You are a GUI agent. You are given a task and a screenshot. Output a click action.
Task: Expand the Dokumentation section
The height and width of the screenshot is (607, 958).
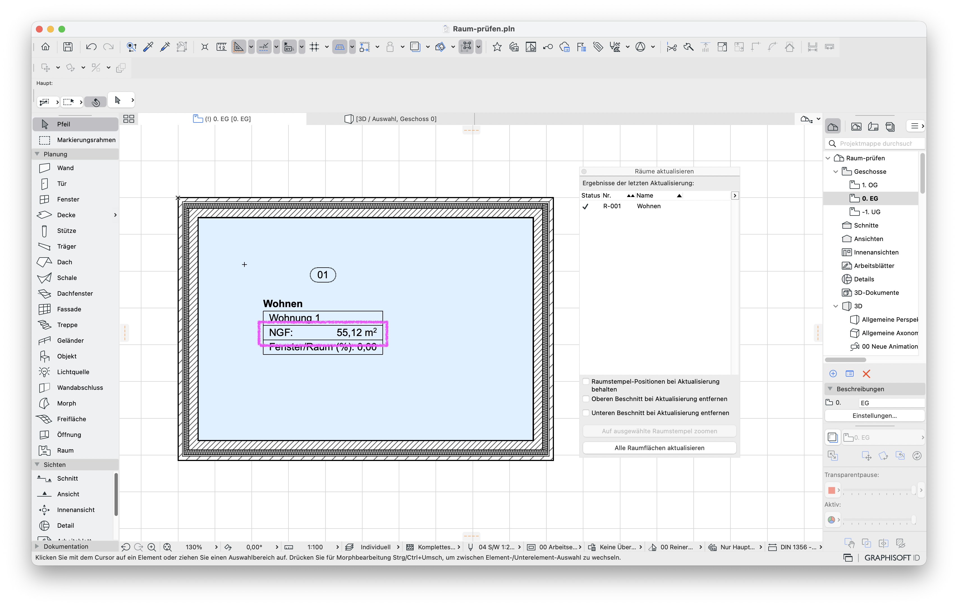click(x=37, y=547)
